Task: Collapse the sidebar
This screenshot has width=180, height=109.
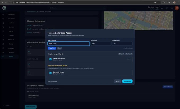Action: coord(6,106)
